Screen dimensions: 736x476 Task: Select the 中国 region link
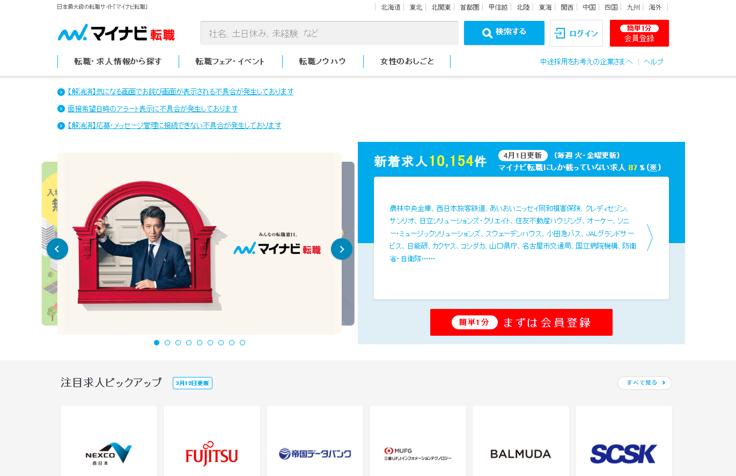(589, 7)
